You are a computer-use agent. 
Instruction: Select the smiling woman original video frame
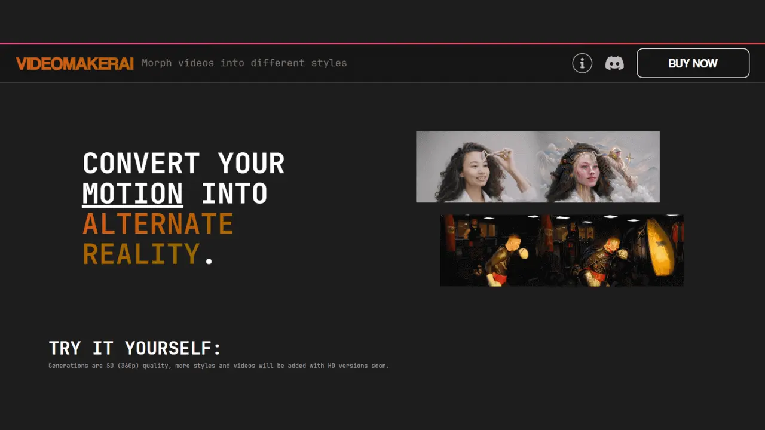click(477, 167)
